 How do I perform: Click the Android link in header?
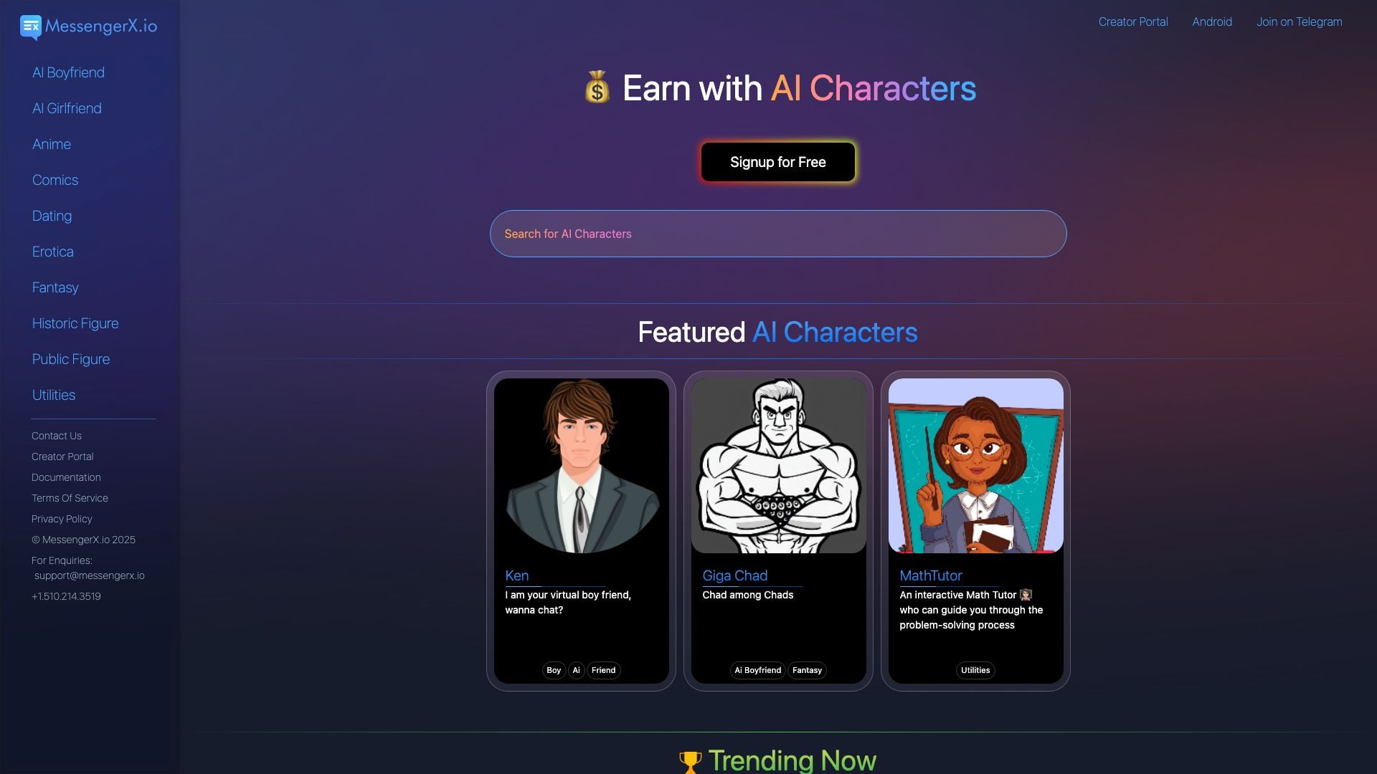[1212, 21]
